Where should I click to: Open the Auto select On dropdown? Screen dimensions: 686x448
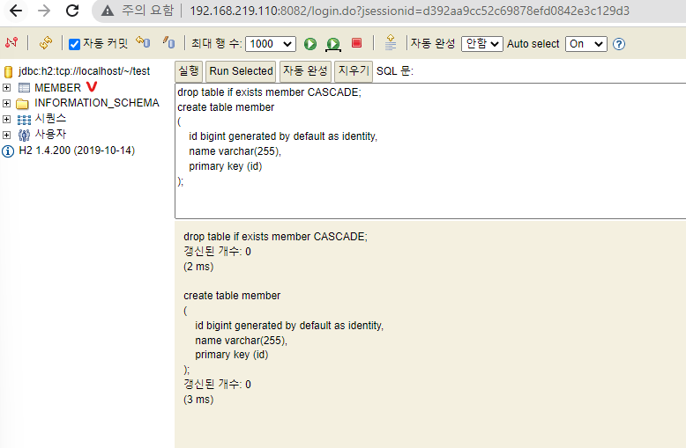[x=585, y=44]
